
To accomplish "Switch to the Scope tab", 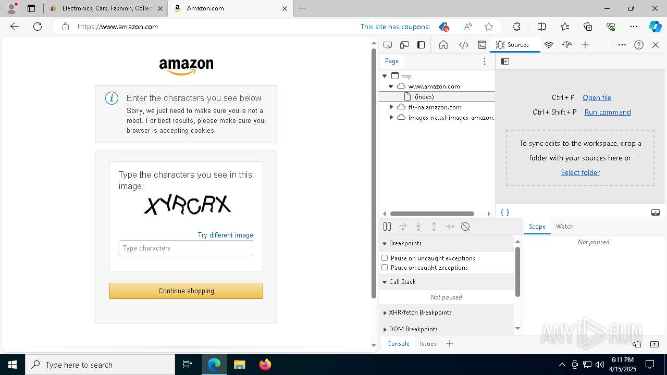I will pyautogui.click(x=537, y=227).
